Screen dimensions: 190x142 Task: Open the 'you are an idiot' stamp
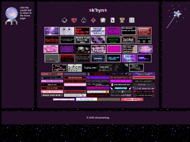tap(144, 40)
